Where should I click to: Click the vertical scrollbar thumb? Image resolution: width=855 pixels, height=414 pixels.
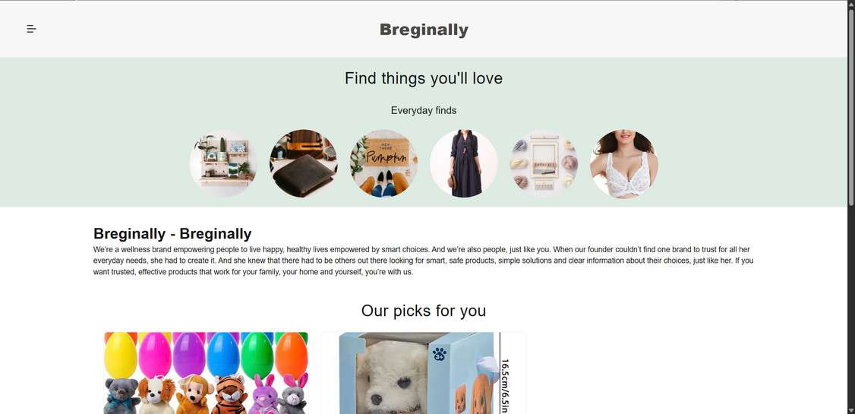[850, 107]
